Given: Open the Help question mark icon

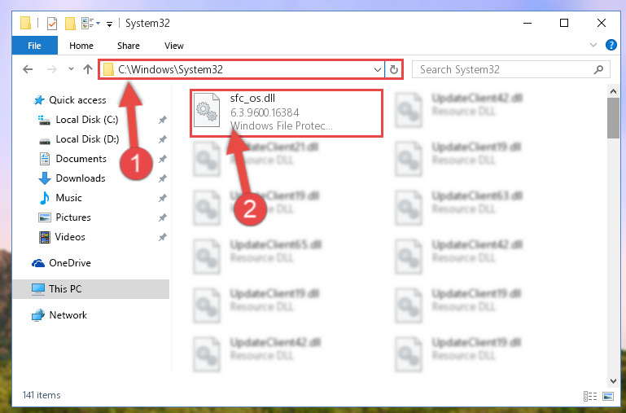Looking at the screenshot, I should (x=611, y=45).
